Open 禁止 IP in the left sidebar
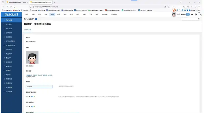This screenshot has width=204, height=113. [8, 58]
